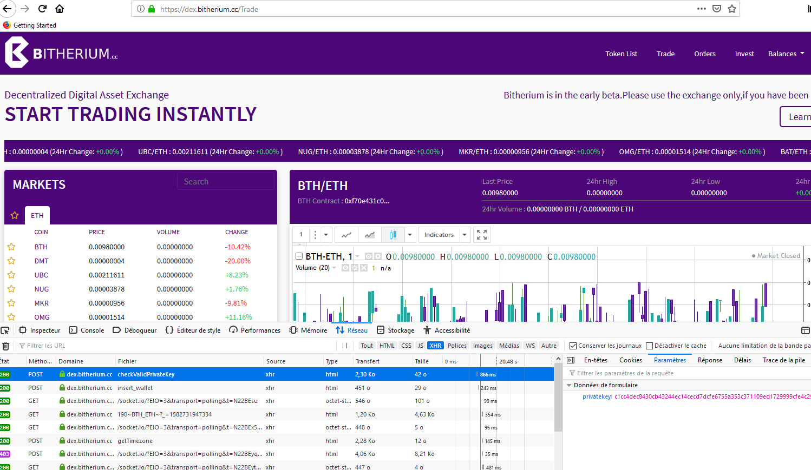Pause network recording button
The image size is (811, 470).
(x=345, y=346)
